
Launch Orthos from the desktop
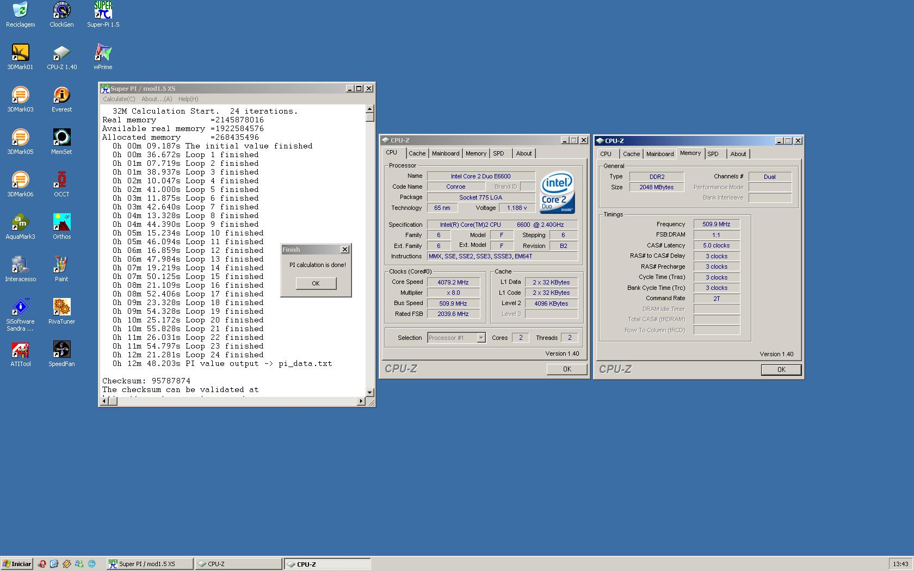coord(61,226)
